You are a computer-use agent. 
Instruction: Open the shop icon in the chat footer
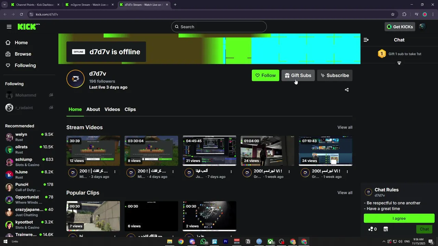coord(386,229)
